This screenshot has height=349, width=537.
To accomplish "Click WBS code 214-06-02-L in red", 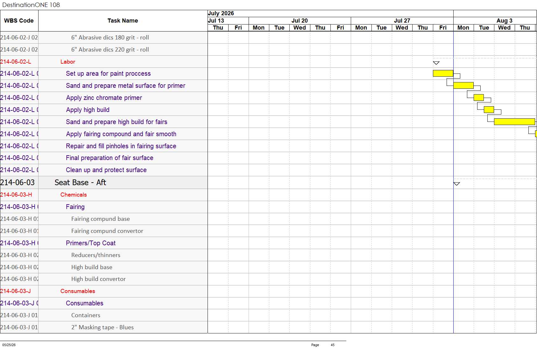I will tap(16, 62).
